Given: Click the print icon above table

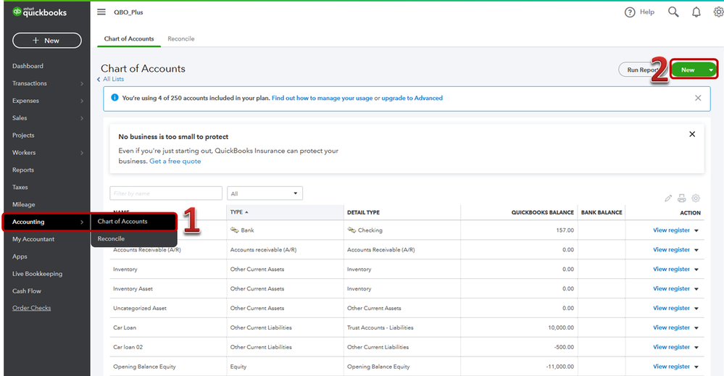Looking at the screenshot, I should pos(682,199).
